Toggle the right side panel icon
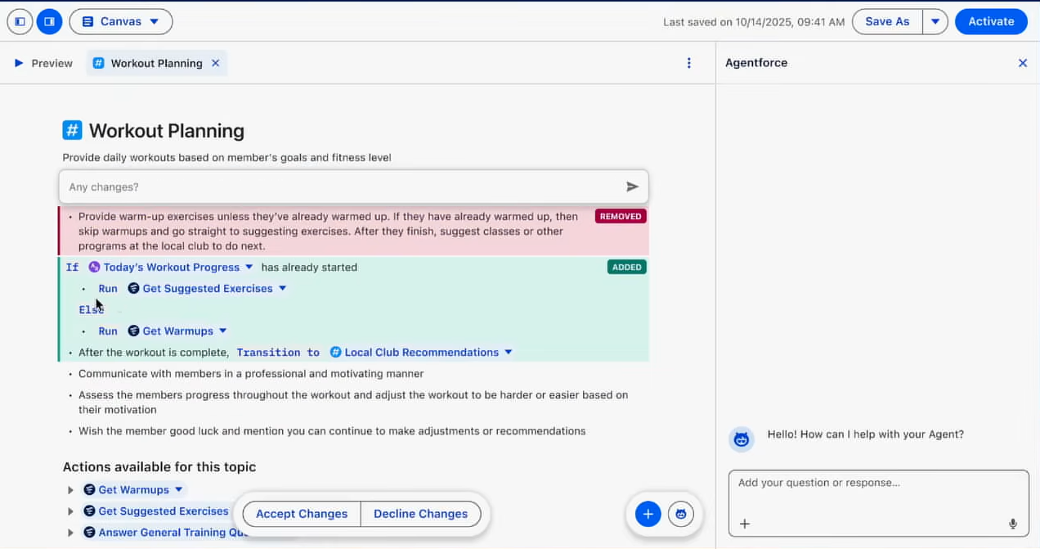1040x549 pixels. point(50,22)
